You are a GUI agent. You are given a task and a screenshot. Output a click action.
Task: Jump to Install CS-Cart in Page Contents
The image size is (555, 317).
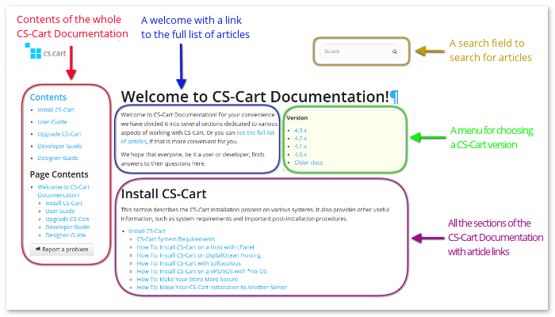tap(63, 203)
